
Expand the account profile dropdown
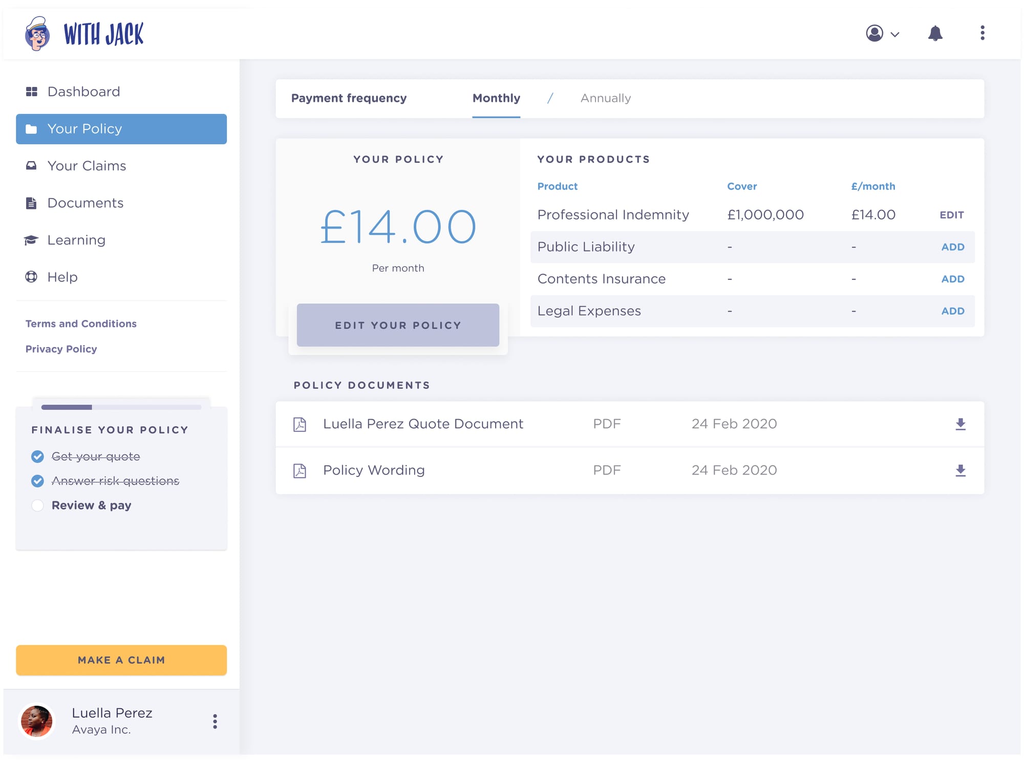click(882, 34)
